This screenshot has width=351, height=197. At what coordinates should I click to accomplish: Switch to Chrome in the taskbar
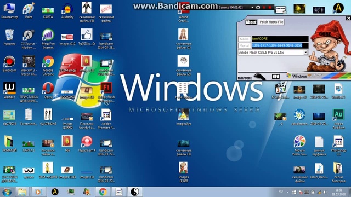(103, 192)
